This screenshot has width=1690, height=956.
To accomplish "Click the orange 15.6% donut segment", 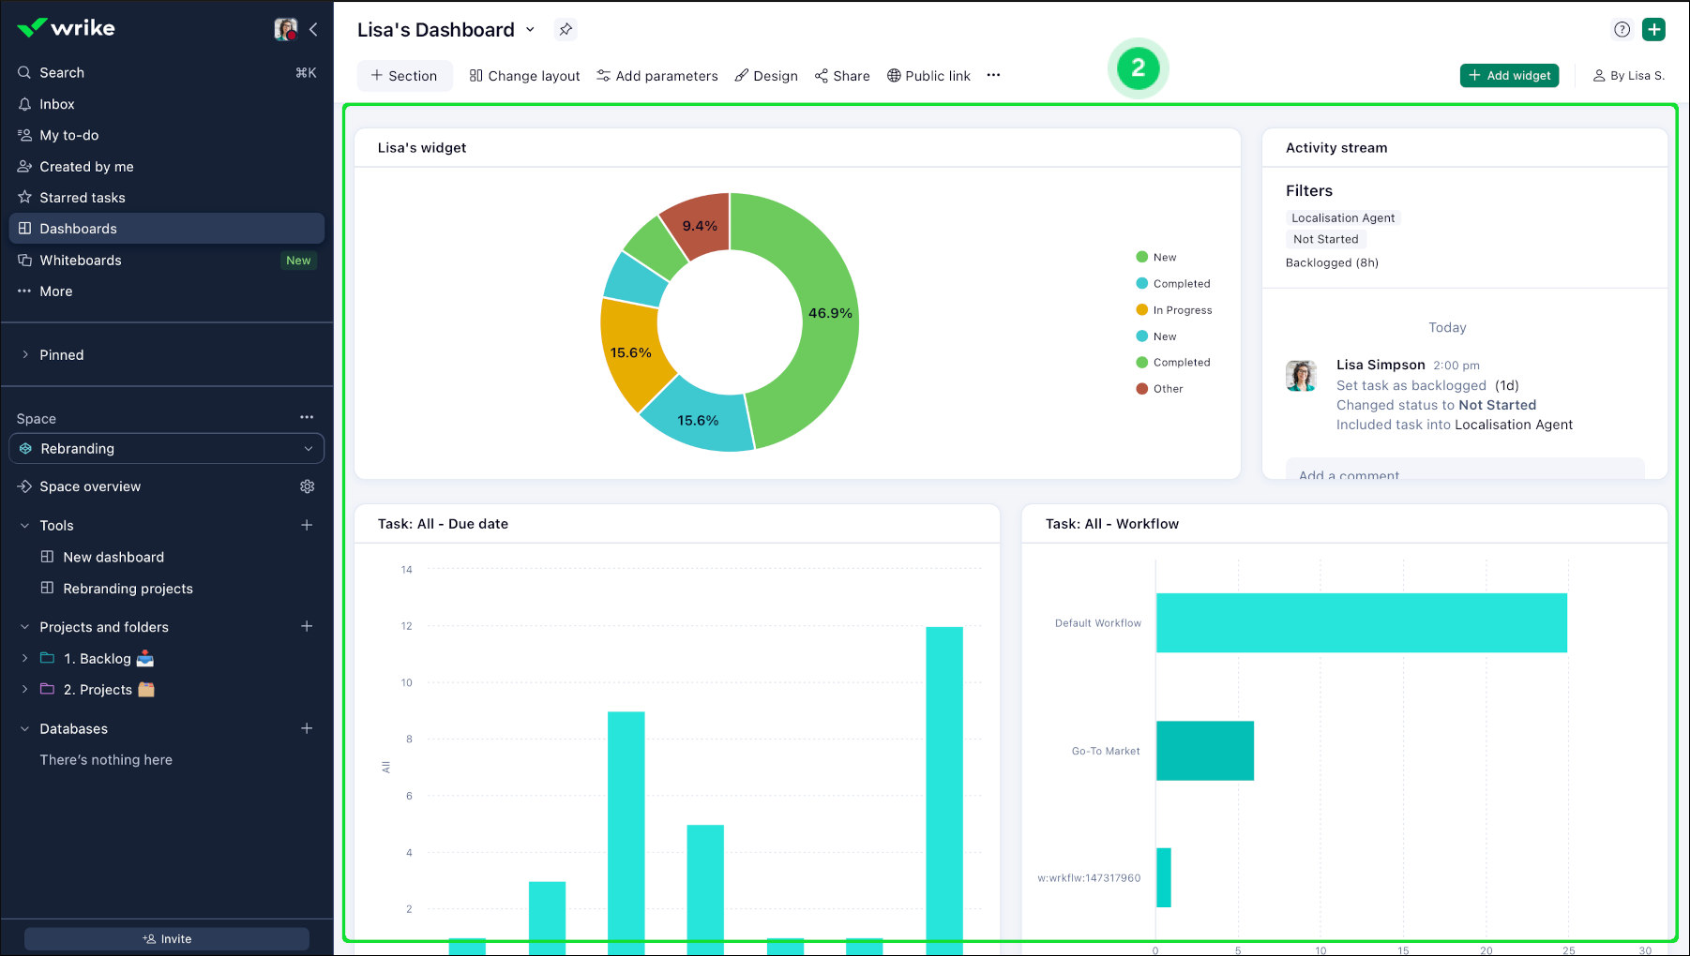I will point(630,352).
